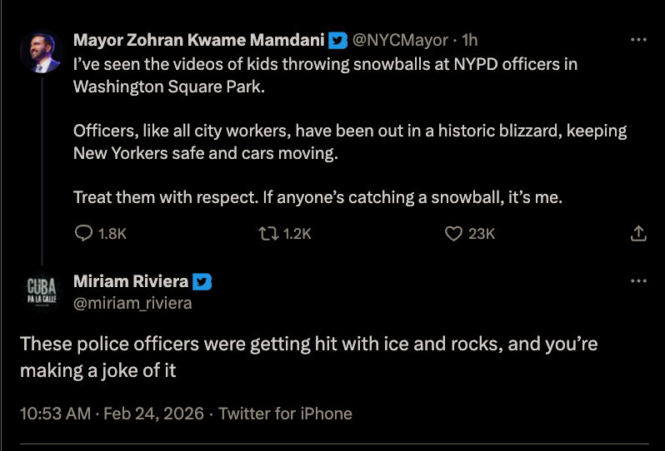Image resolution: width=665 pixels, height=451 pixels.
Task: Open the Miriam Riviera display name
Action: [131, 282]
